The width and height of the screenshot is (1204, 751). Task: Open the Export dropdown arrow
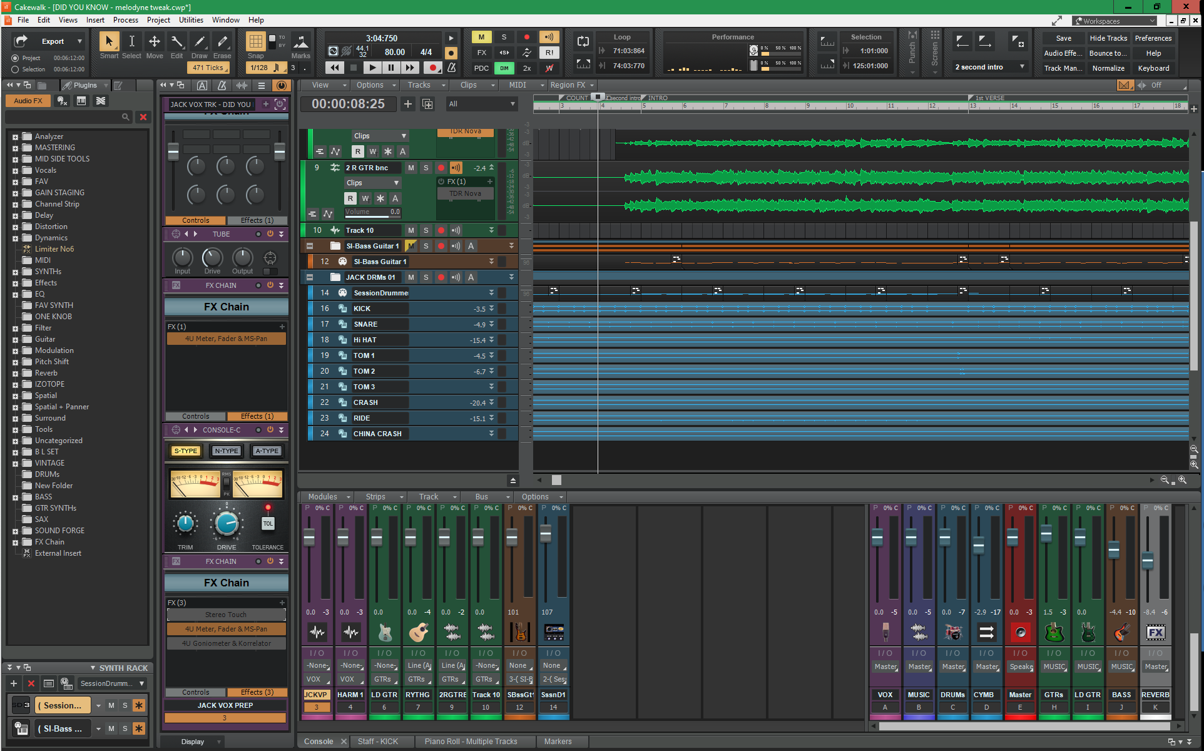pyautogui.click(x=79, y=41)
